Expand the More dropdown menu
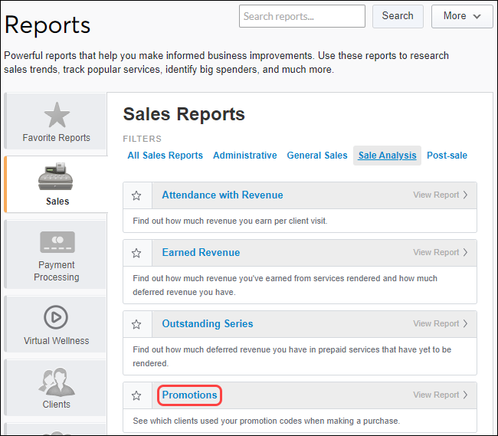Screen dimensions: 498x436 click(461, 16)
